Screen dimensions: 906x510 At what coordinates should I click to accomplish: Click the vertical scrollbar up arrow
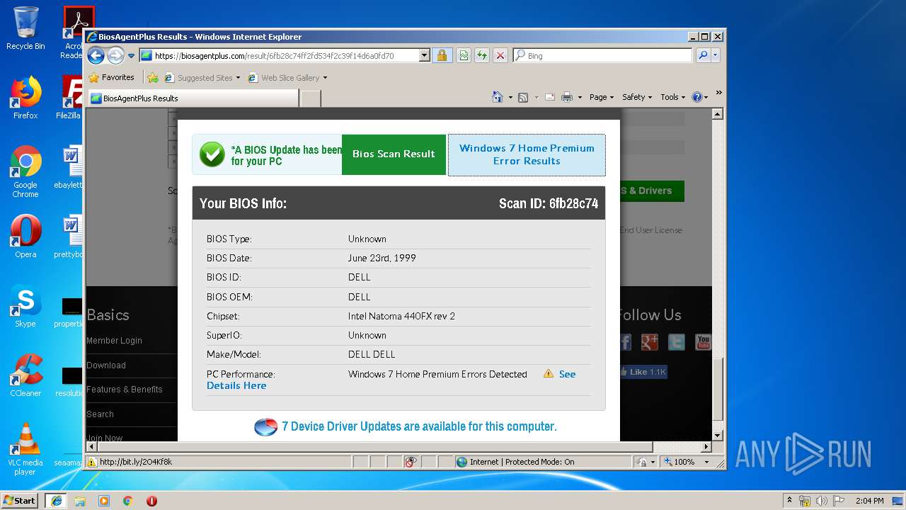[717, 114]
